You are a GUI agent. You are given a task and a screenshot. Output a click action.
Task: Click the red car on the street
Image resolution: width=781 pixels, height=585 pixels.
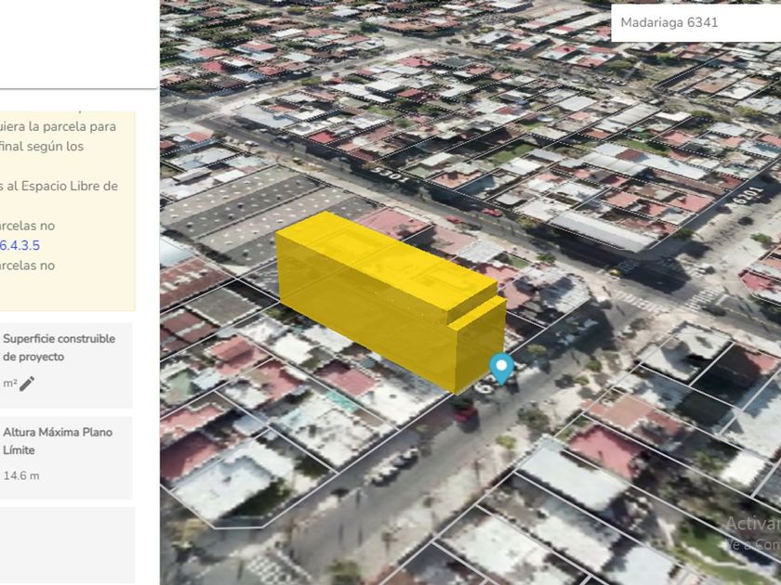point(465,412)
